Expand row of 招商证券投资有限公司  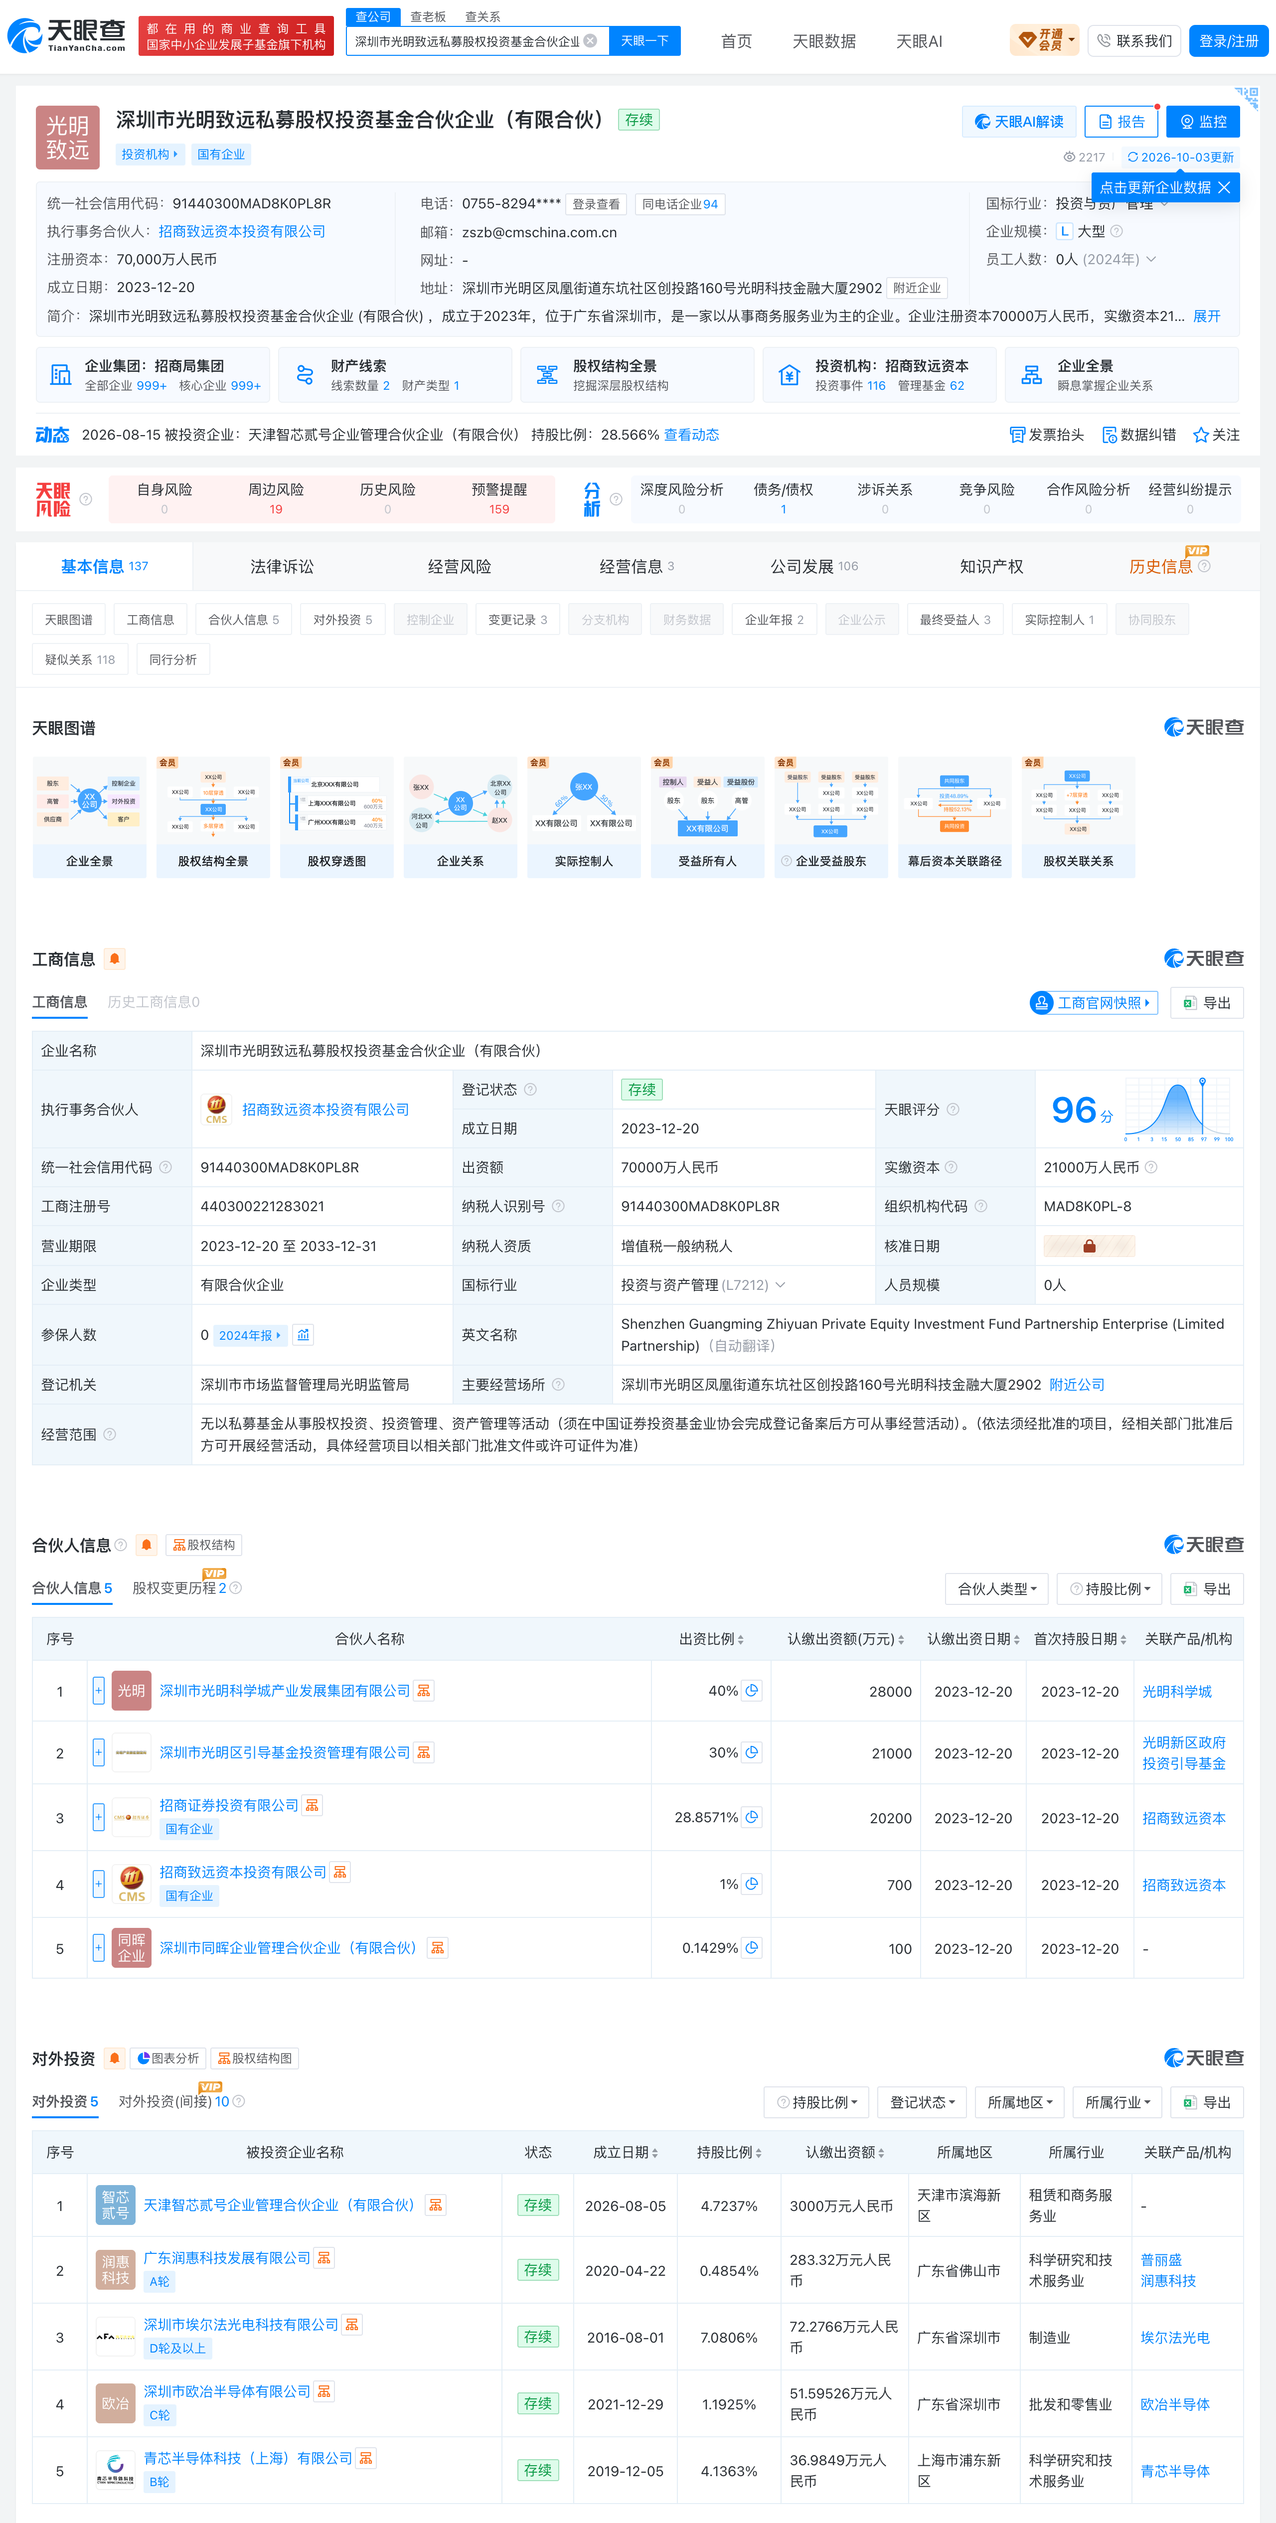tap(99, 1817)
